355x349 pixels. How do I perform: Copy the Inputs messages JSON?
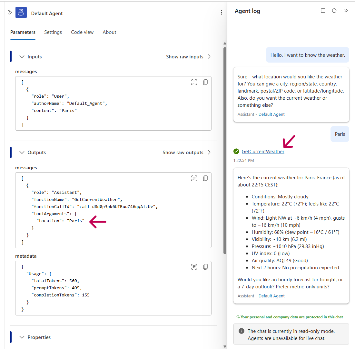205,82
